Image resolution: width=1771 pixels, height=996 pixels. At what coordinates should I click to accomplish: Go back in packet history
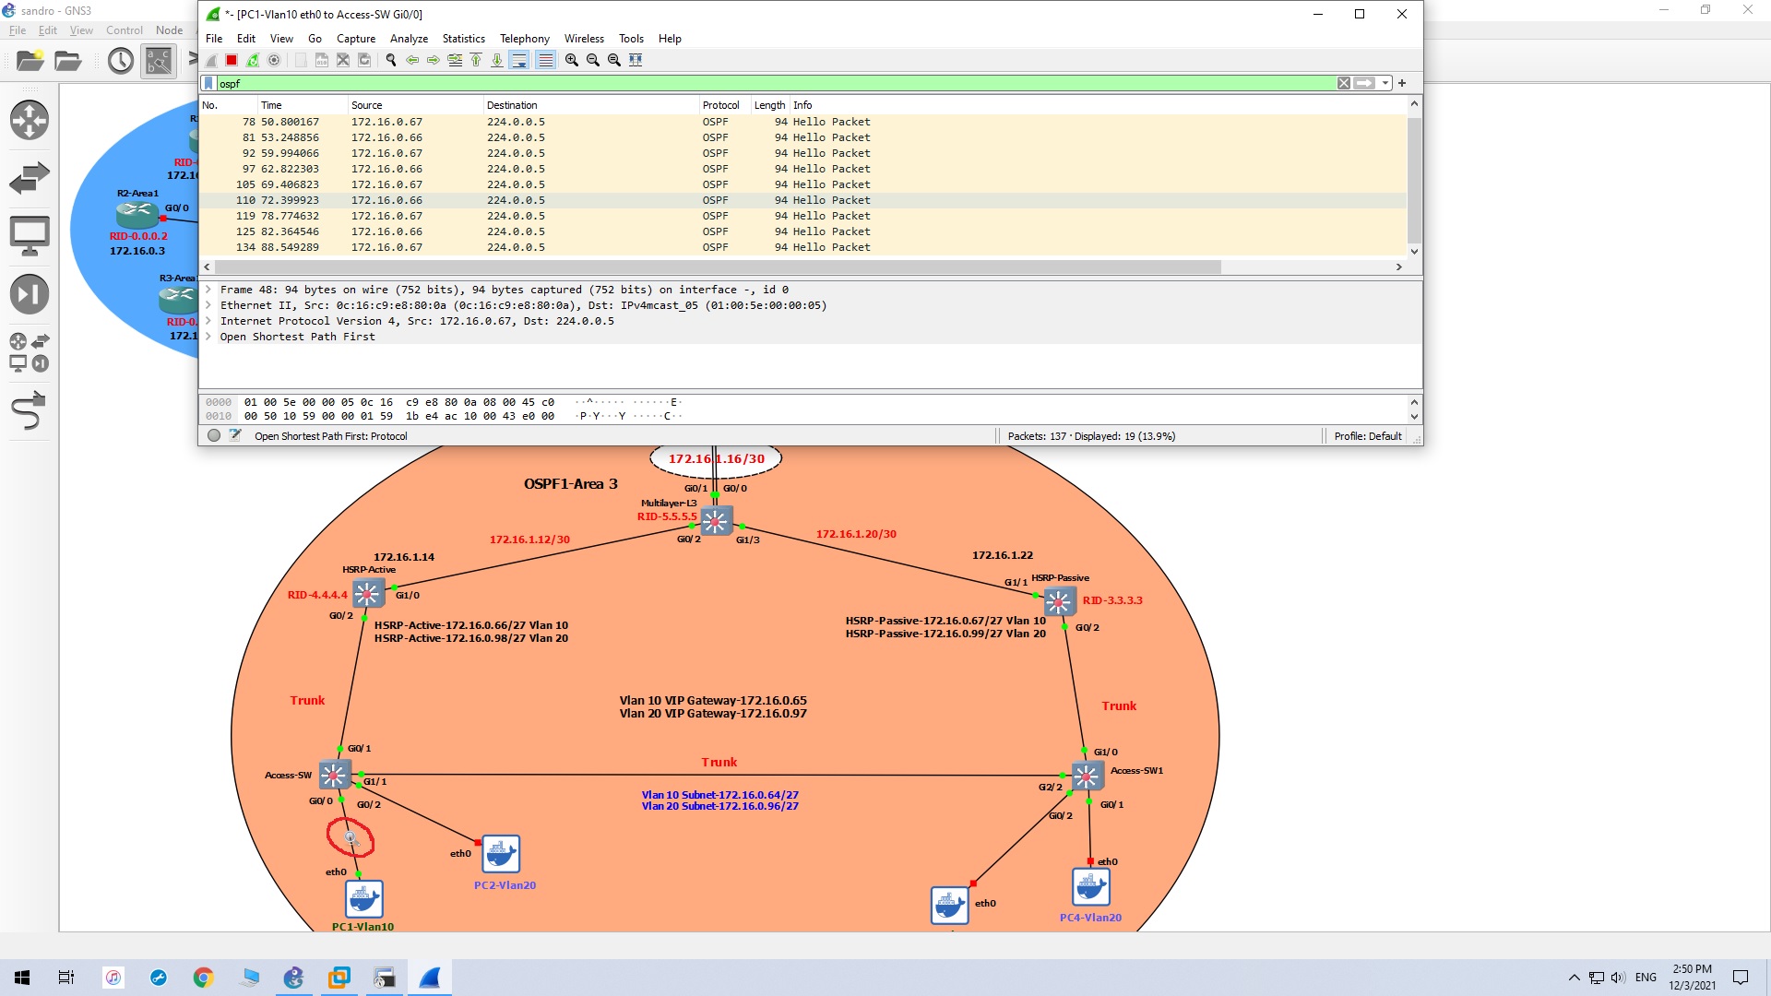pyautogui.click(x=412, y=60)
